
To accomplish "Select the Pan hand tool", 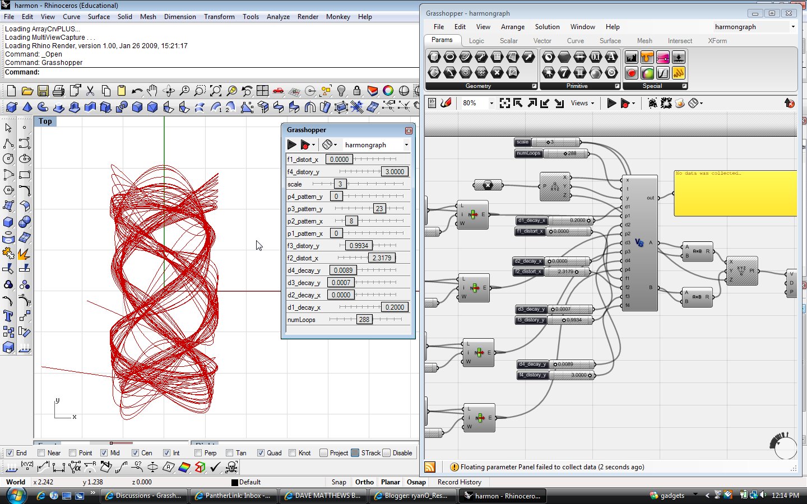I will click(152, 91).
